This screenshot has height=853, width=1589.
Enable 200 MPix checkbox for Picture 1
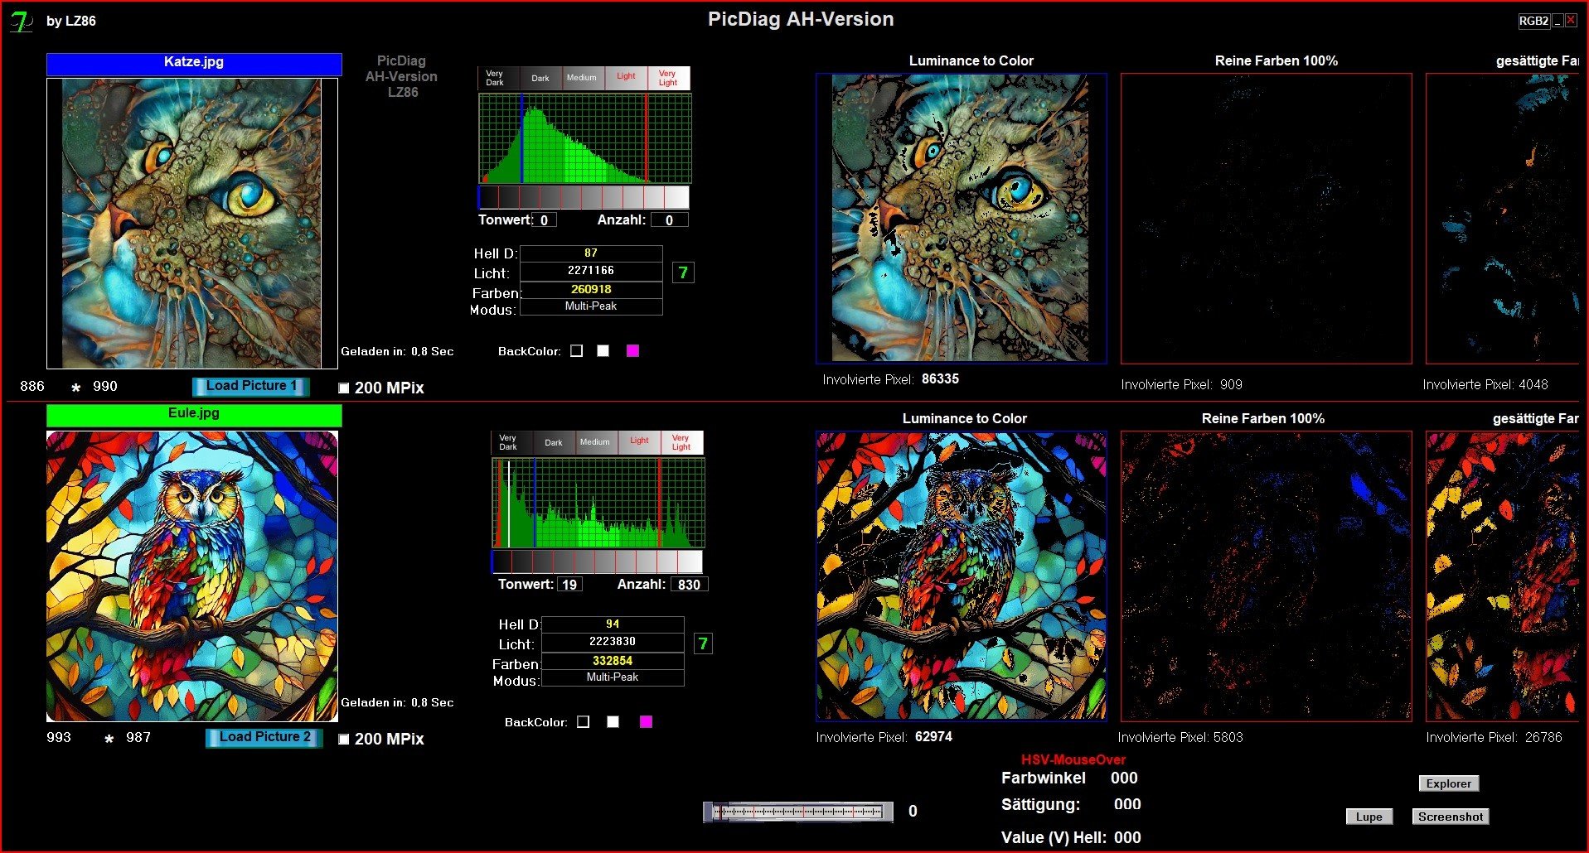tap(344, 388)
